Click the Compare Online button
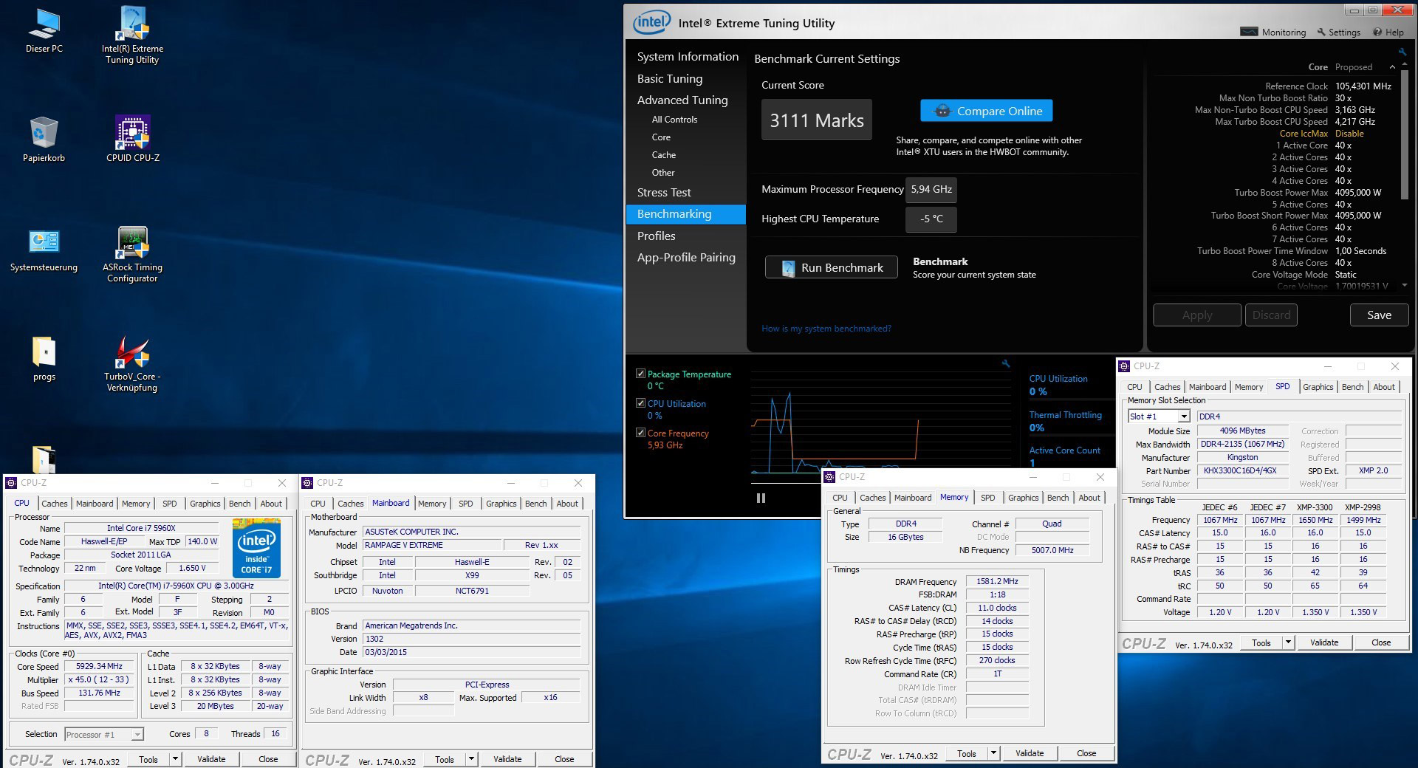 pyautogui.click(x=986, y=111)
